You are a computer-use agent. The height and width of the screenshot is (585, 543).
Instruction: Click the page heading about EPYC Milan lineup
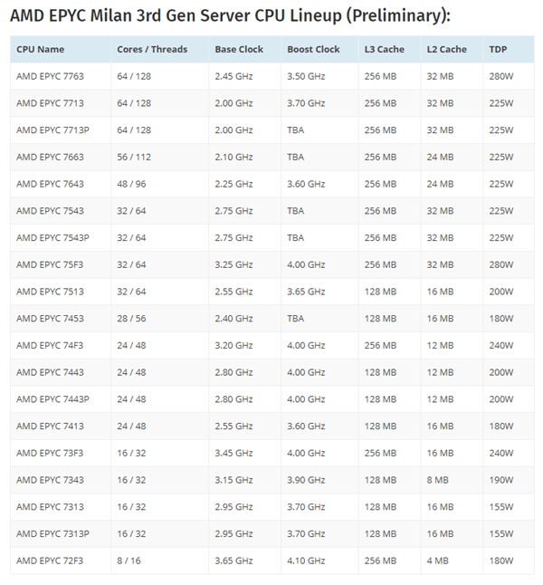pyautogui.click(x=230, y=16)
